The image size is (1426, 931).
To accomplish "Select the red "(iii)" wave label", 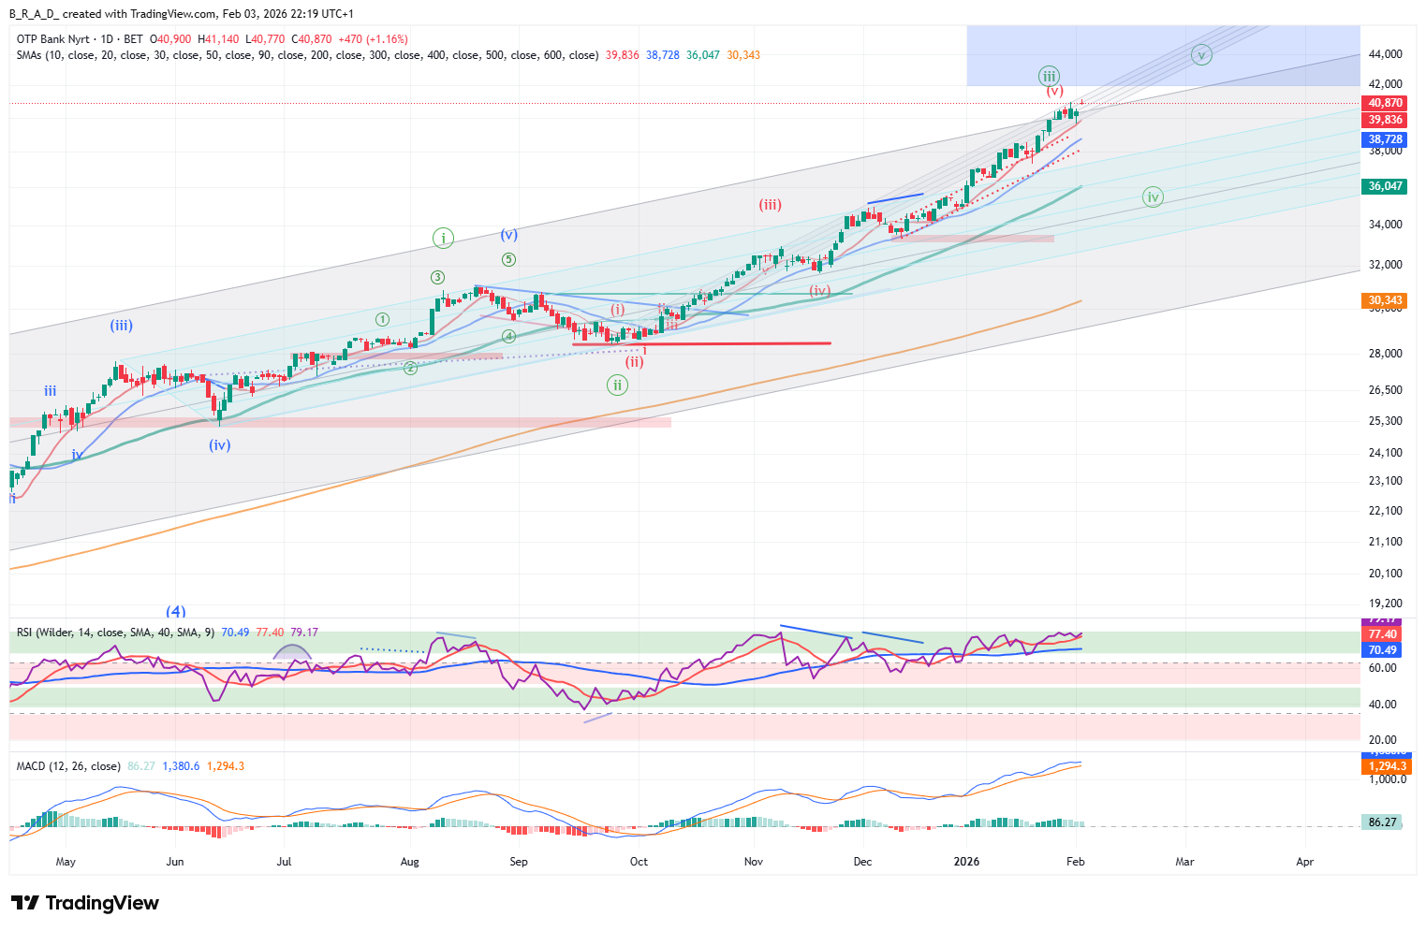I will [x=770, y=205].
